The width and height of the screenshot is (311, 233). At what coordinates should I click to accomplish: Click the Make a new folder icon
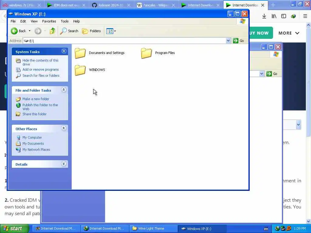18,99
